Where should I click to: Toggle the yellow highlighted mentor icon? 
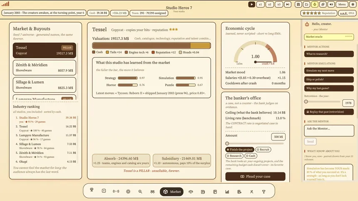(315, 4)
